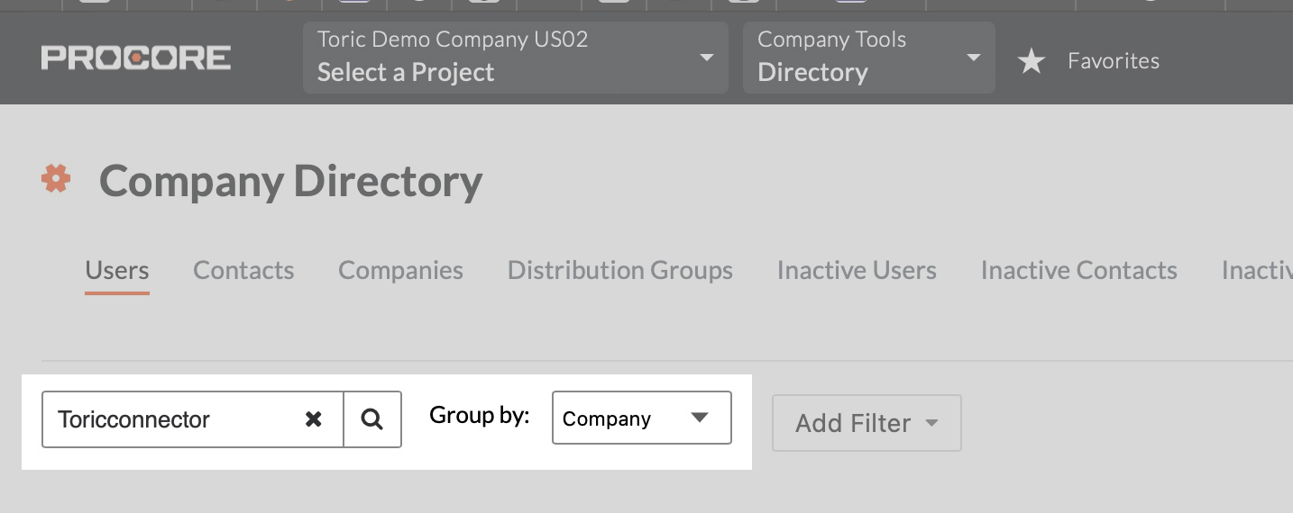
Task: Click the Procore logo
Action: click(136, 58)
